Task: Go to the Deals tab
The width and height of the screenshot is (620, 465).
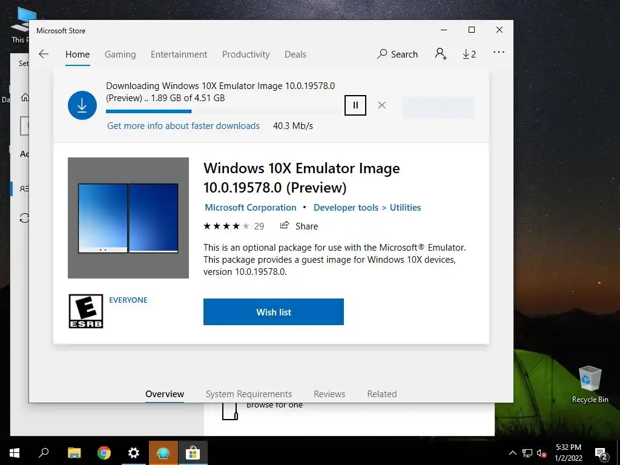Action: point(295,54)
